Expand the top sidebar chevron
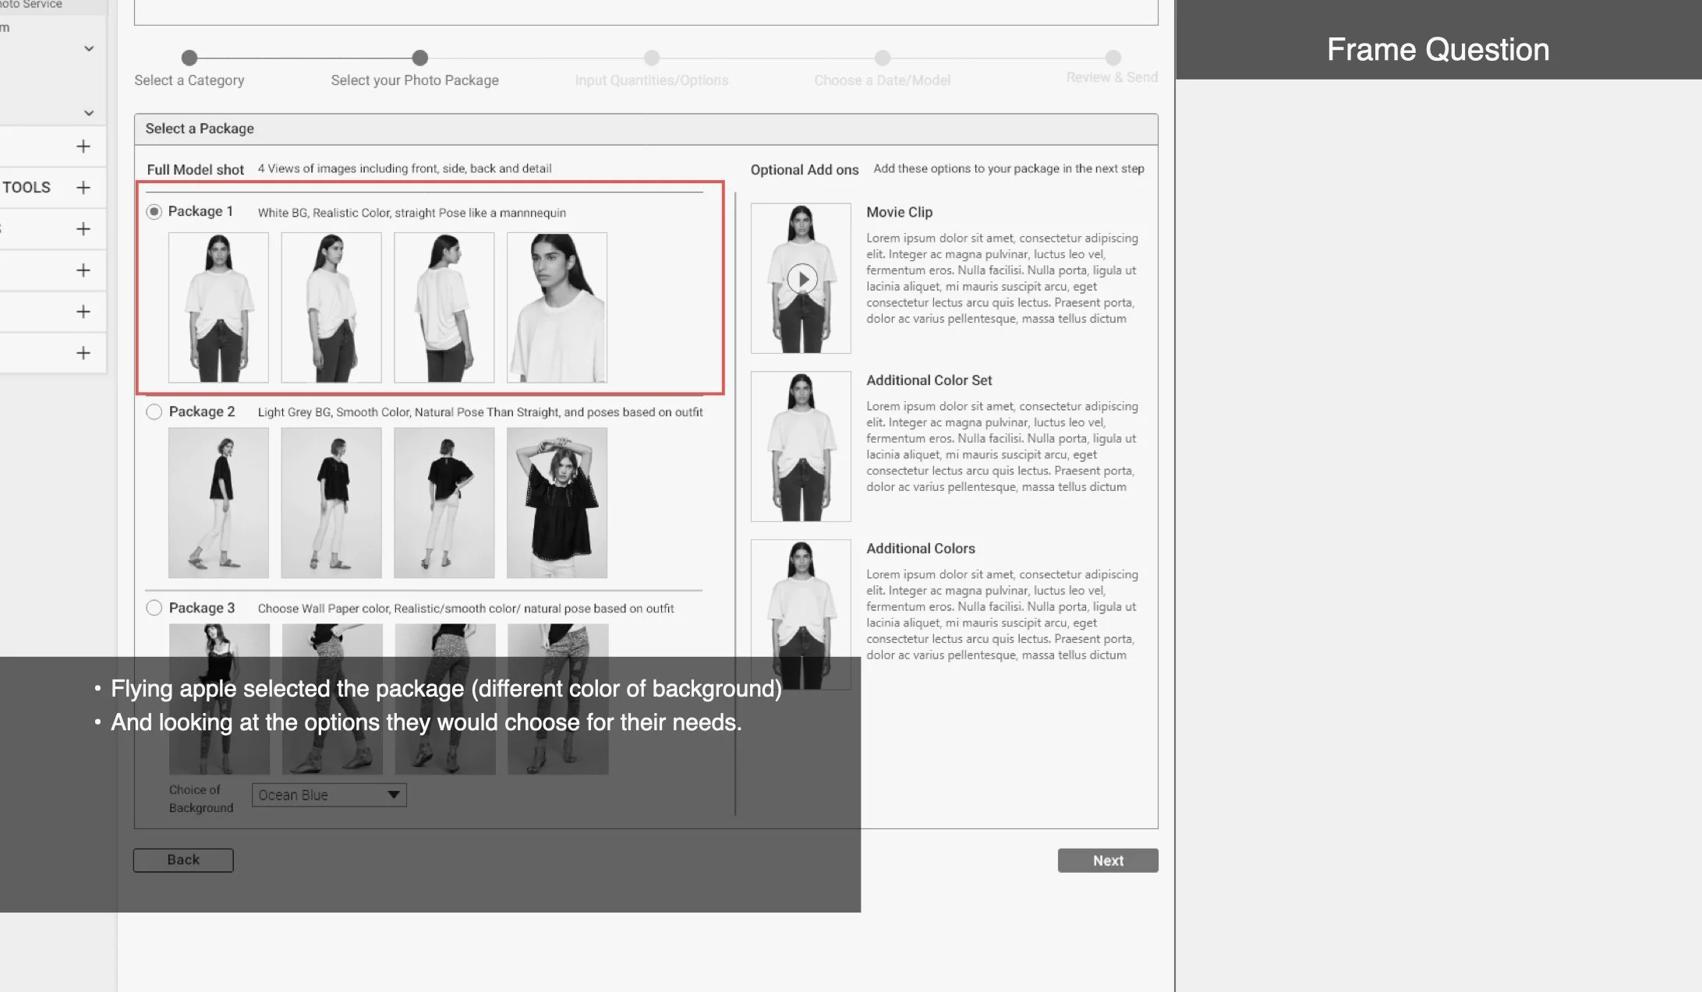Image resolution: width=1702 pixels, height=992 pixels. click(89, 48)
